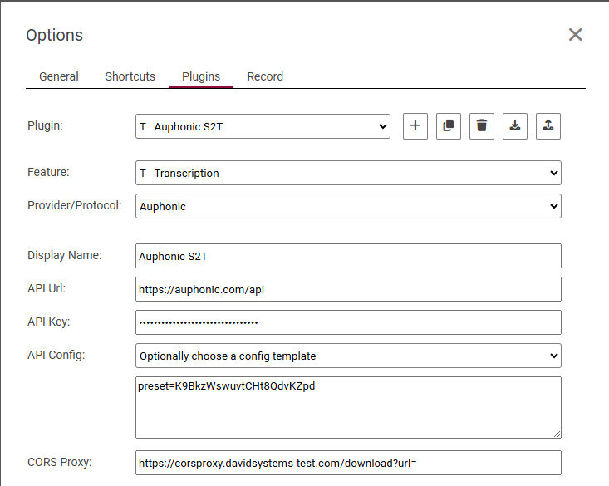The image size is (609, 486).
Task: Expand the API Config template dropdown
Action: pyautogui.click(x=348, y=356)
